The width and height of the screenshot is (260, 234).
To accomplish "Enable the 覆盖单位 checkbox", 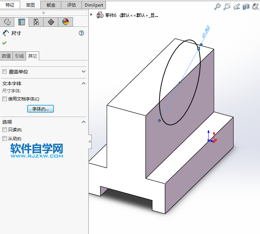I will click(x=4, y=72).
